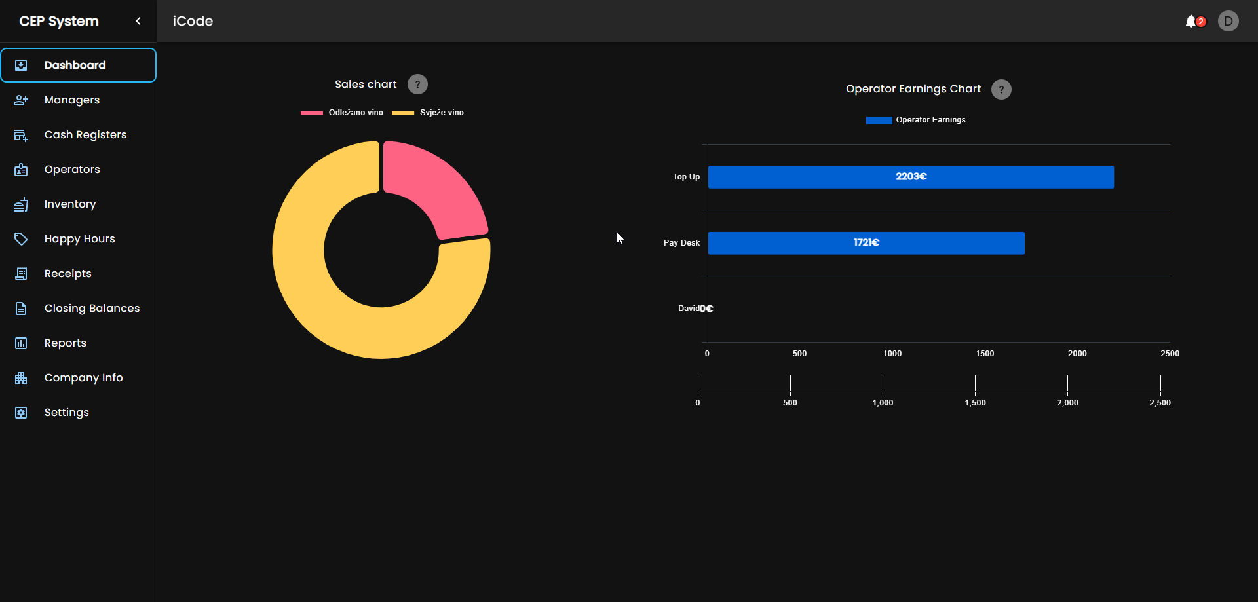The width and height of the screenshot is (1258, 602).
Task: Toggle Operator Earnings legend entry
Action: click(915, 120)
